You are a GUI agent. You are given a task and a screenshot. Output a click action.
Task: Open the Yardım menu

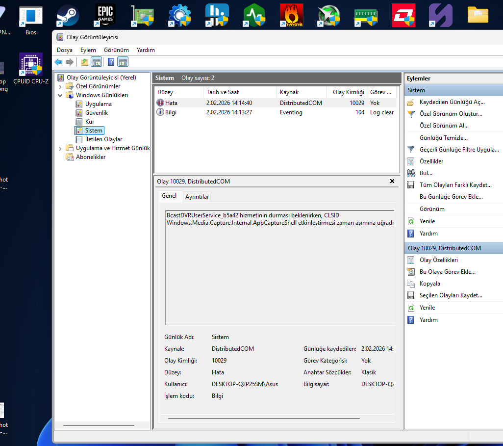[146, 50]
